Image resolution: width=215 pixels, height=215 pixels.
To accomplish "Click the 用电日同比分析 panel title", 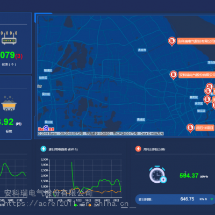I will point(154,149).
